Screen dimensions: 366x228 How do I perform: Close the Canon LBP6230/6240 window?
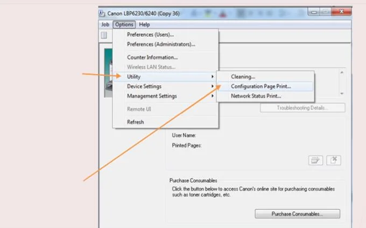341,11
